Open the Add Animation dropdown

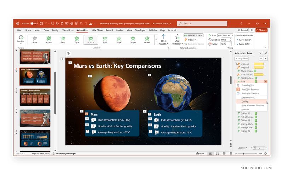177,40
